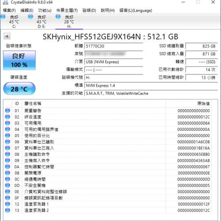Click the 28 °C temperature button

click(19, 89)
